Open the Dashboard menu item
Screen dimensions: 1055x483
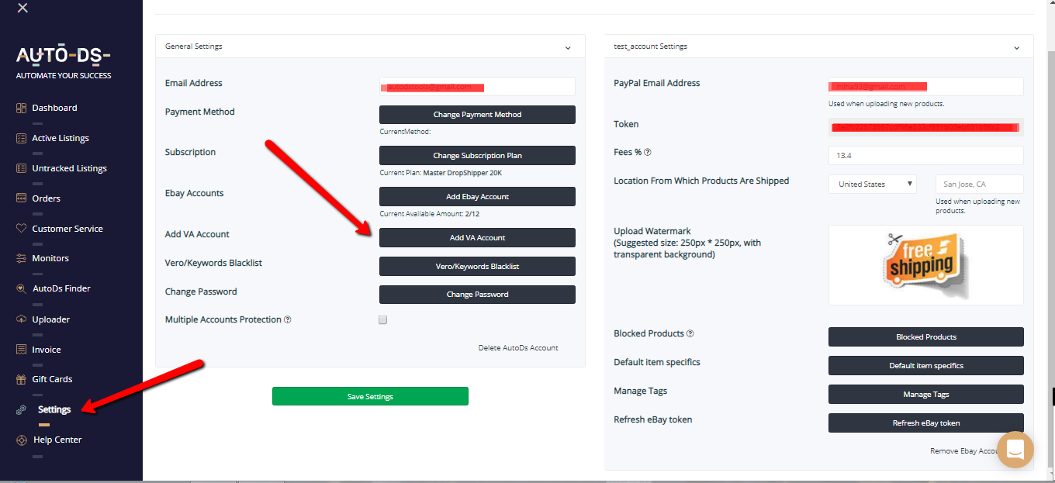[54, 108]
